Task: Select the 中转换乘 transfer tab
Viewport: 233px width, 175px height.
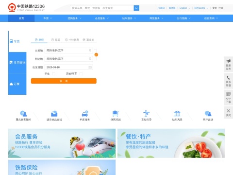Action: [72, 40]
